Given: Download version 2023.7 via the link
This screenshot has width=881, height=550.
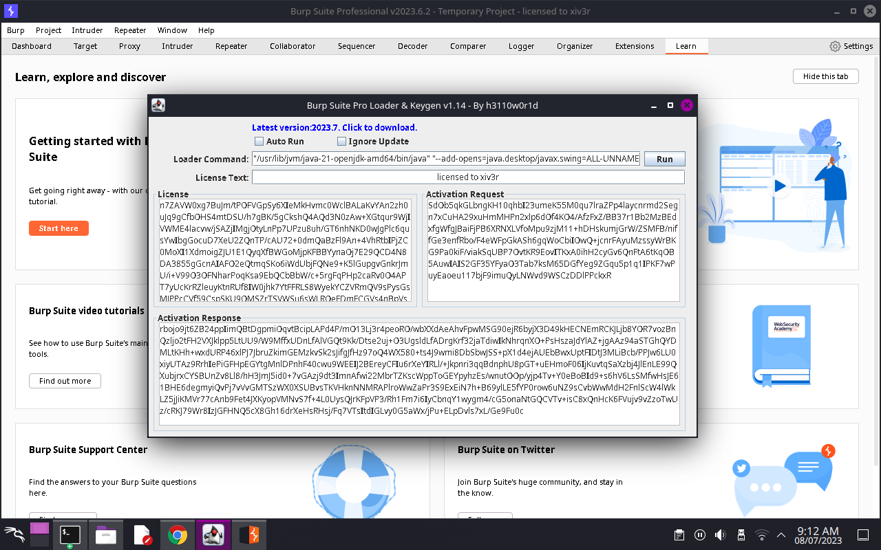Looking at the screenshot, I should click(x=335, y=127).
